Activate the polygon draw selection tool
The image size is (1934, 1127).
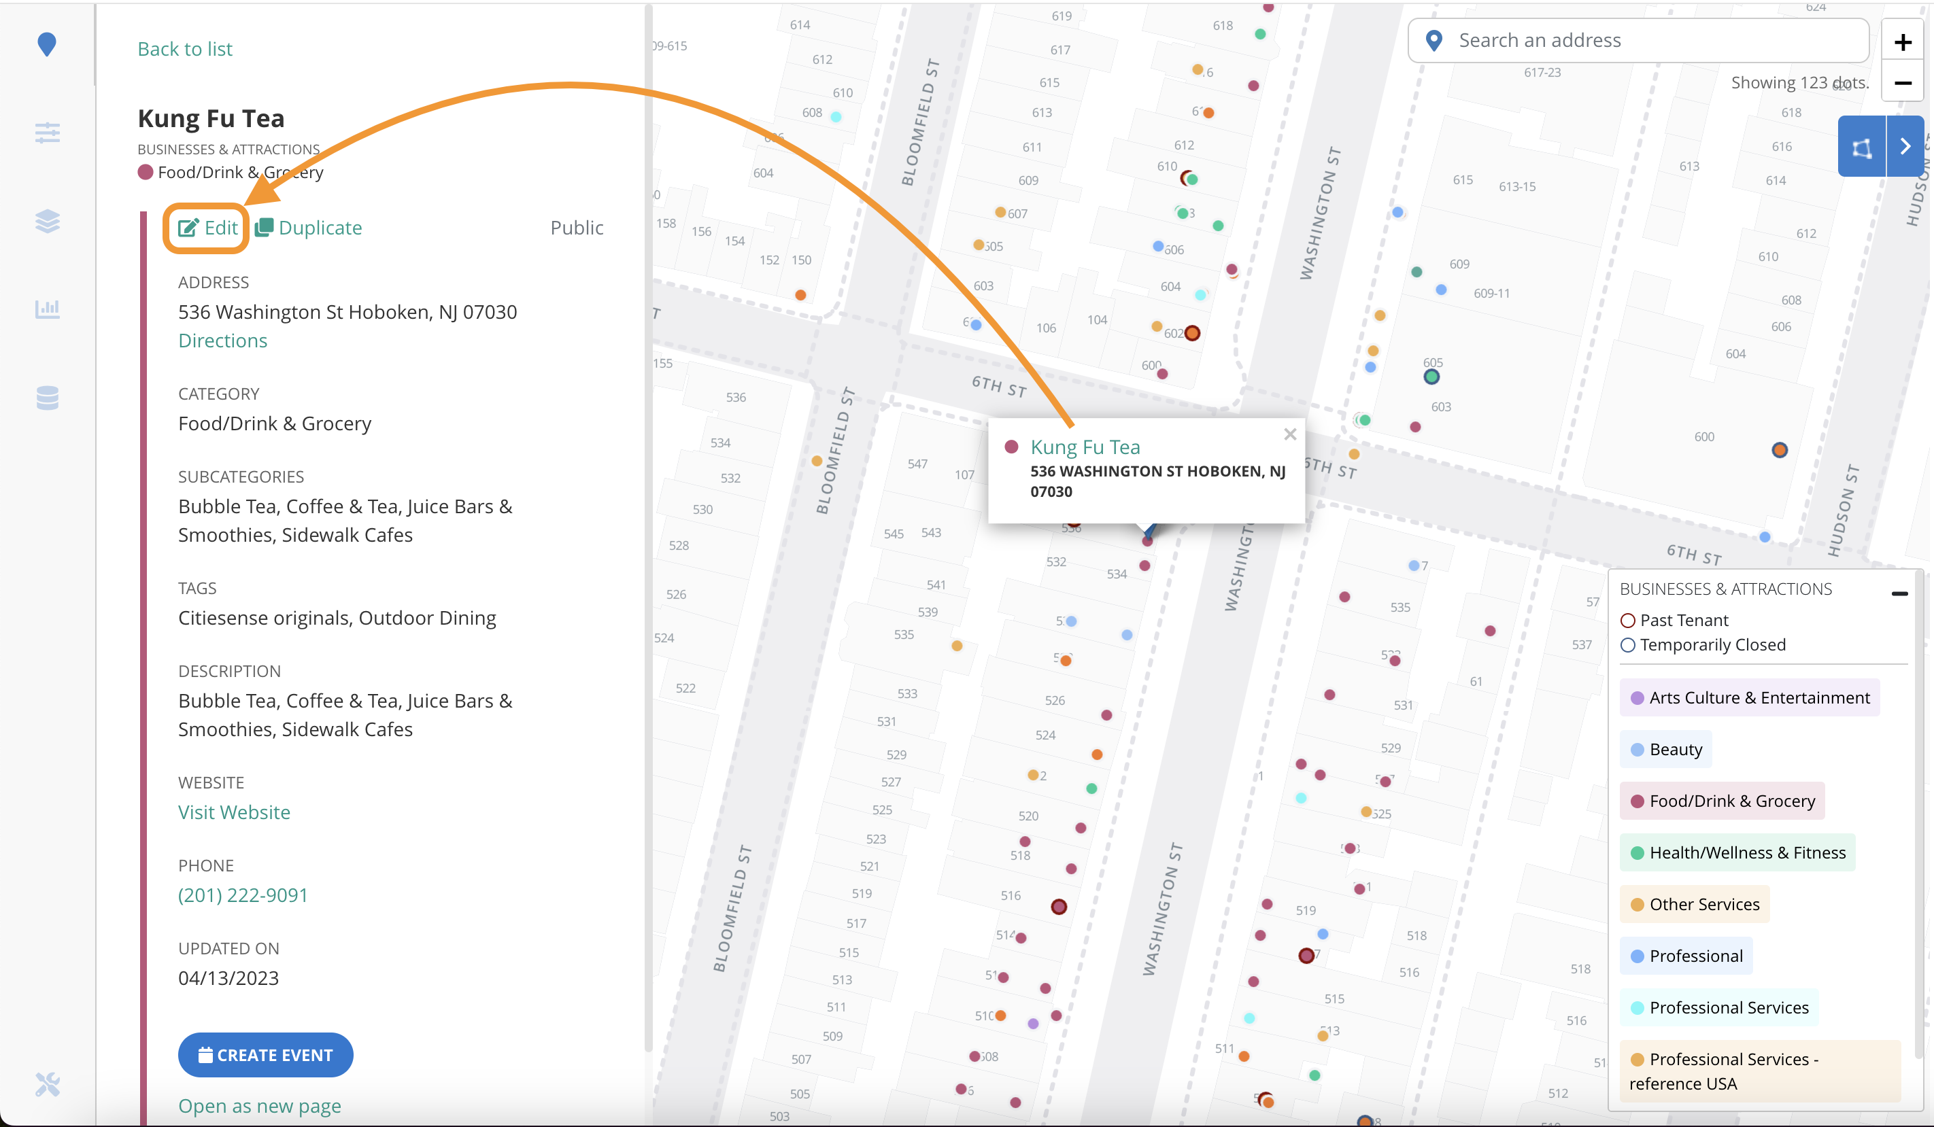click(x=1861, y=147)
